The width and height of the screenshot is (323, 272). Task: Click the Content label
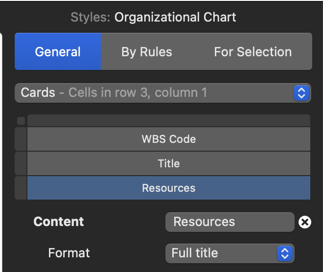pos(59,222)
